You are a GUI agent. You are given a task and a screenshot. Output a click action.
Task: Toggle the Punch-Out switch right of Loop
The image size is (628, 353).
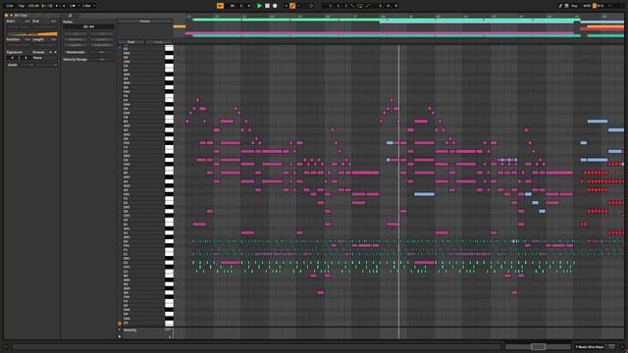367,6
